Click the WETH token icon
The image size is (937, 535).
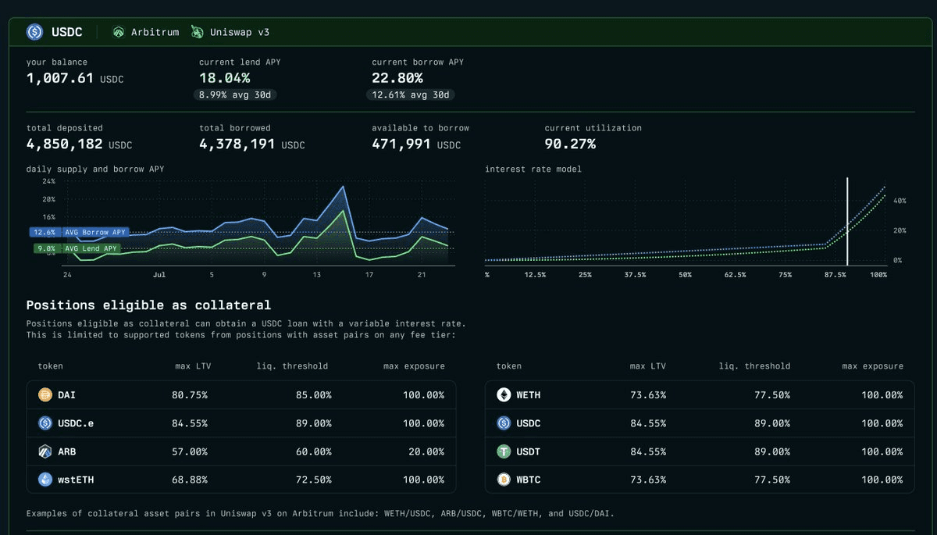pos(504,395)
